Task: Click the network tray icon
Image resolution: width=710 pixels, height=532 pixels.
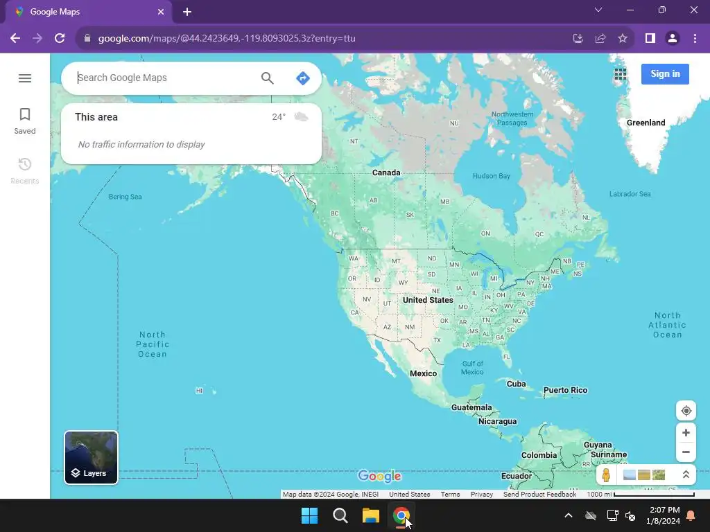Action: point(613,515)
